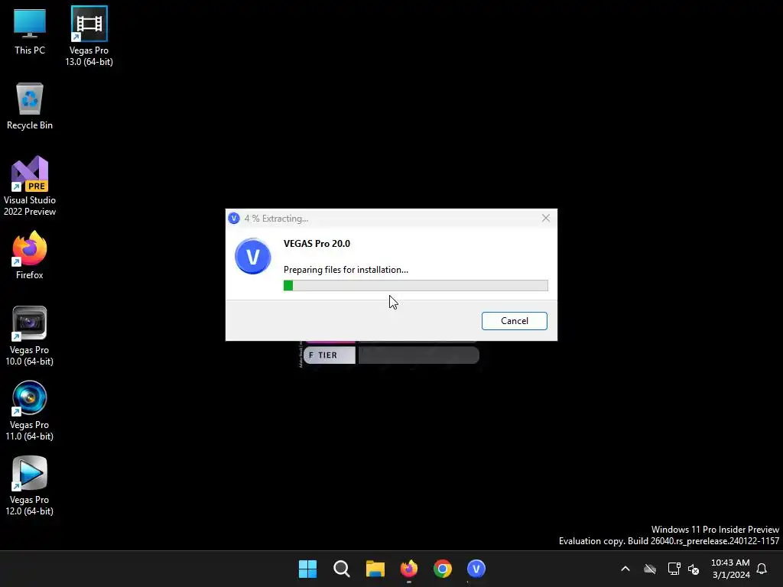
Task: Select the Vegas Pro 12.0 (64-bit) shortcut
Action: tap(30, 485)
